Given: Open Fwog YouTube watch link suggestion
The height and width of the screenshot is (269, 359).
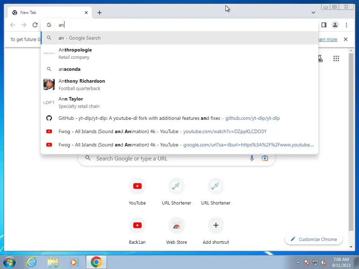Looking at the screenshot, I should pyautogui.click(x=179, y=131).
